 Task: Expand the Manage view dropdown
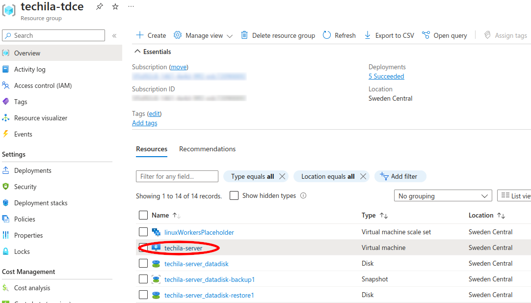tap(203, 35)
